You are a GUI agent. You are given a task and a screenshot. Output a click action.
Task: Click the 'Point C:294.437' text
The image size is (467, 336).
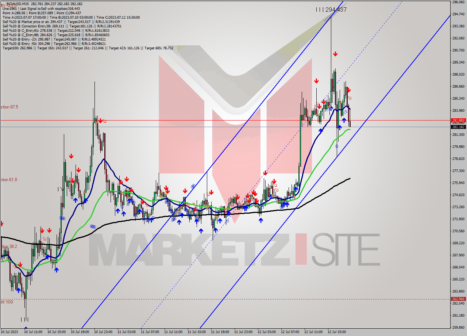click(69, 13)
